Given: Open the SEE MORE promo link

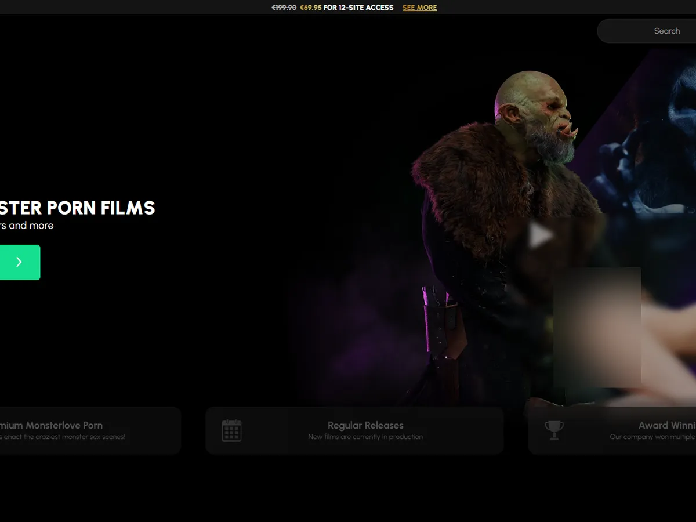Looking at the screenshot, I should tap(419, 8).
